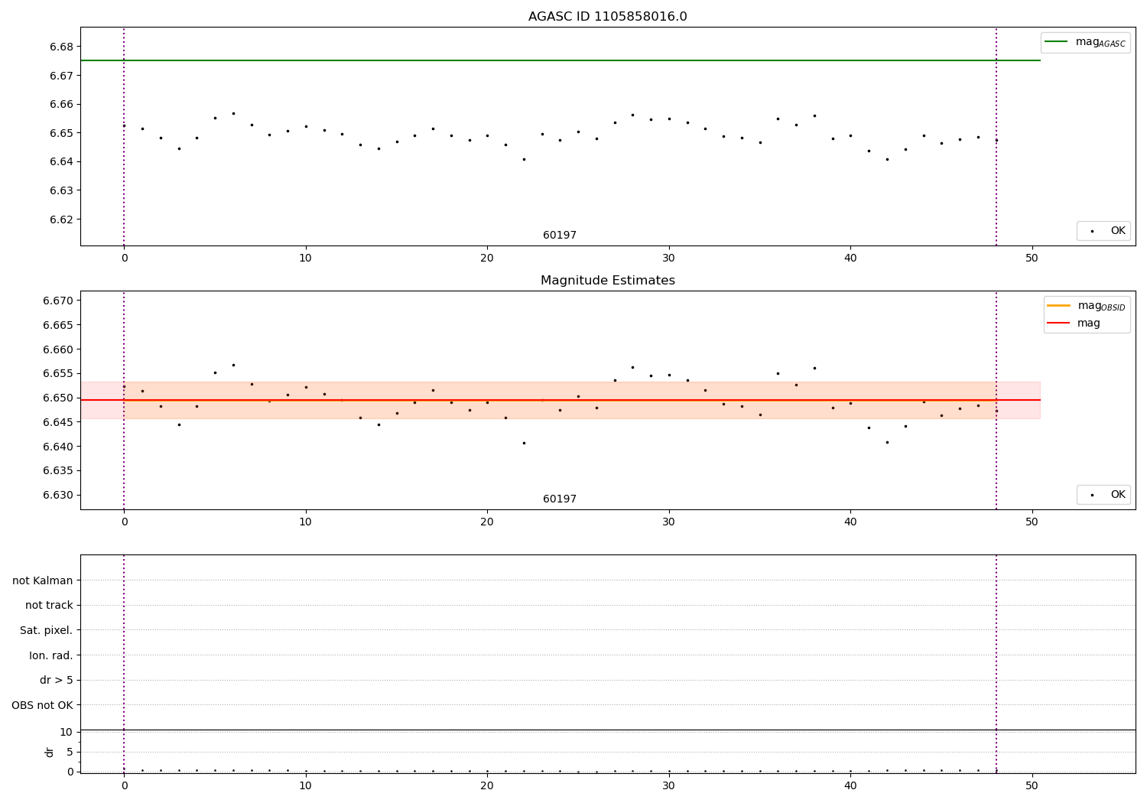Click the 'Ion. rad.' row label
The height and width of the screenshot is (803, 1147).
point(51,655)
